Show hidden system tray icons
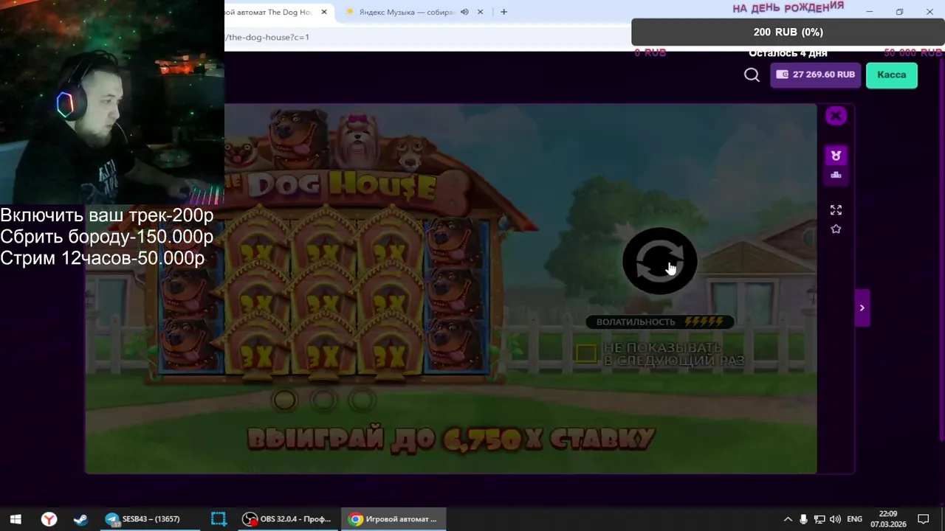Screen dimensions: 945x531 click(x=788, y=519)
